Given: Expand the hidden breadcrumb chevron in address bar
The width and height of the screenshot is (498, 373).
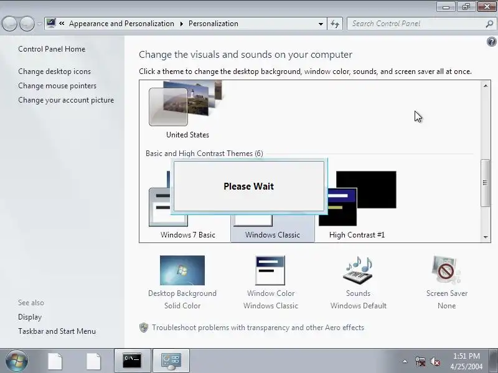Looking at the screenshot, I should pyautogui.click(x=62, y=24).
